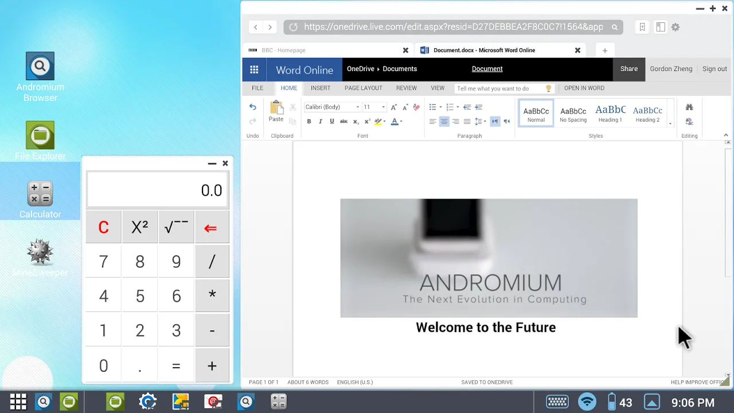Viewport: 734px width, 413px height.
Task: Shrink the font size icon
Action: (x=405, y=107)
